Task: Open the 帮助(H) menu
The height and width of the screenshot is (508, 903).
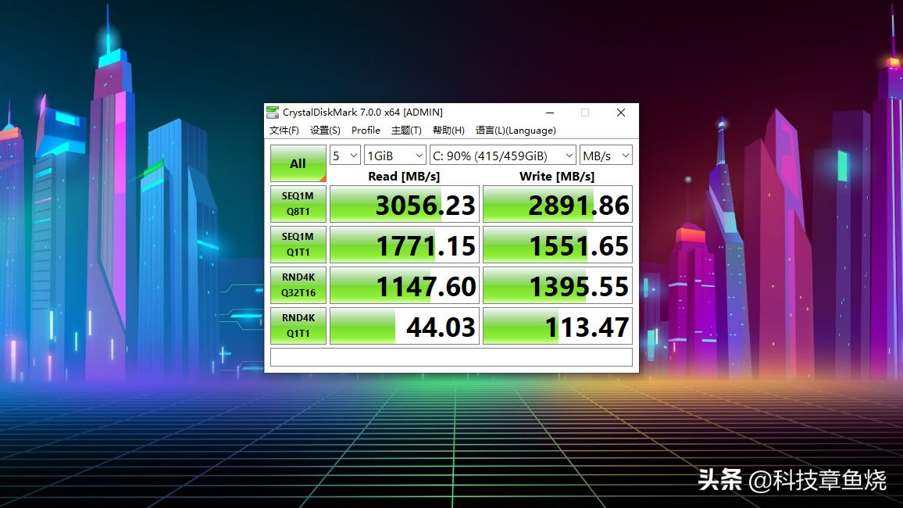Action: [x=448, y=131]
